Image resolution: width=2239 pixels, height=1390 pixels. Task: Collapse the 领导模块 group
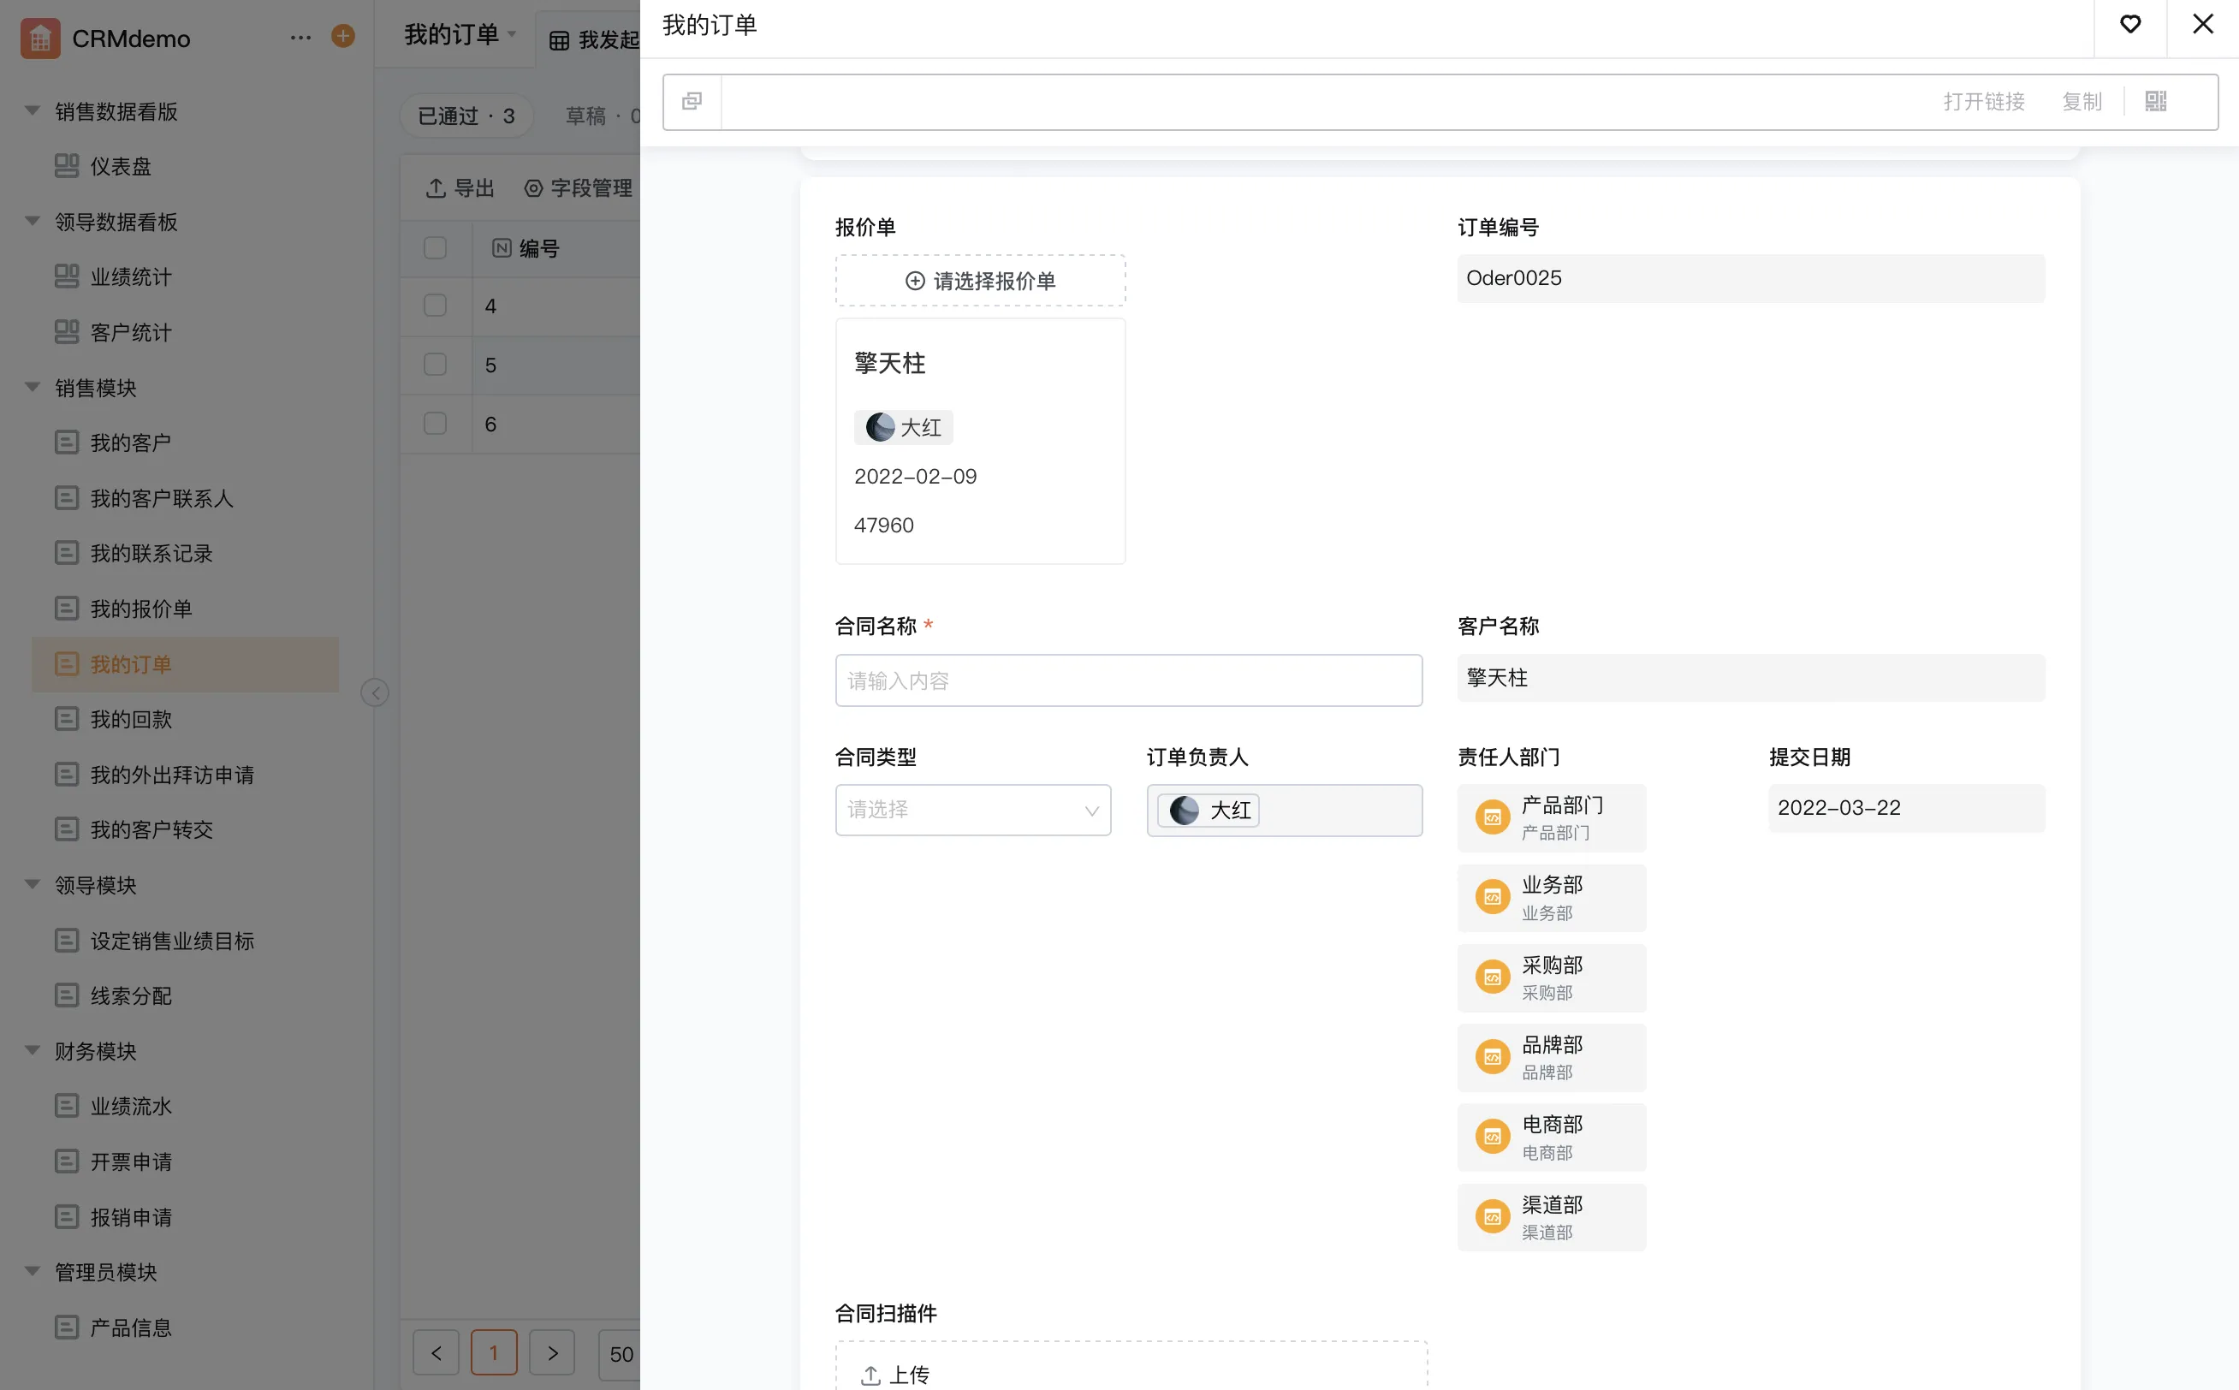[x=33, y=884]
